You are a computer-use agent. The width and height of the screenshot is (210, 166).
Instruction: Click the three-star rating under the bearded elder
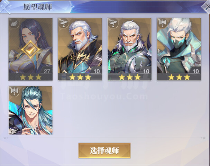point(80,77)
